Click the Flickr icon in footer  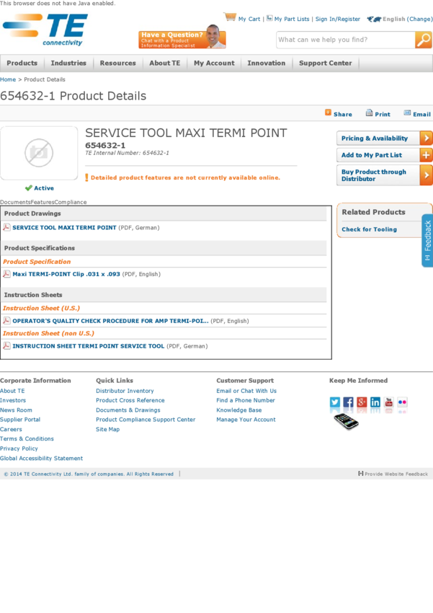coord(402,402)
